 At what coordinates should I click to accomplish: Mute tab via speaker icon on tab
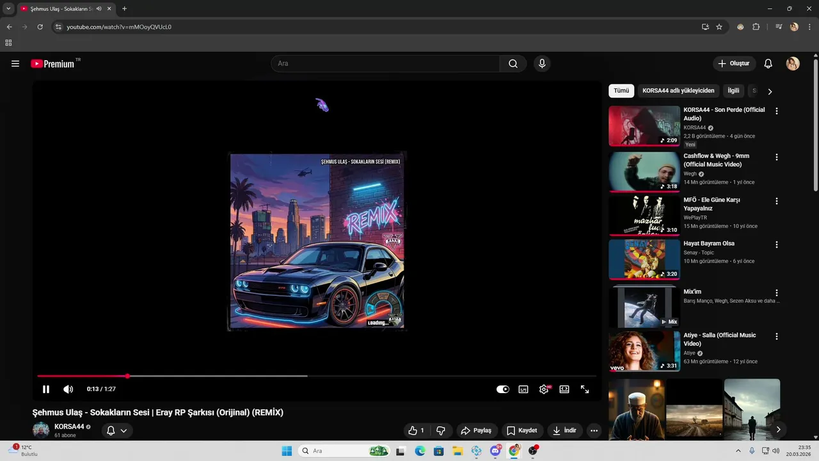99,8
